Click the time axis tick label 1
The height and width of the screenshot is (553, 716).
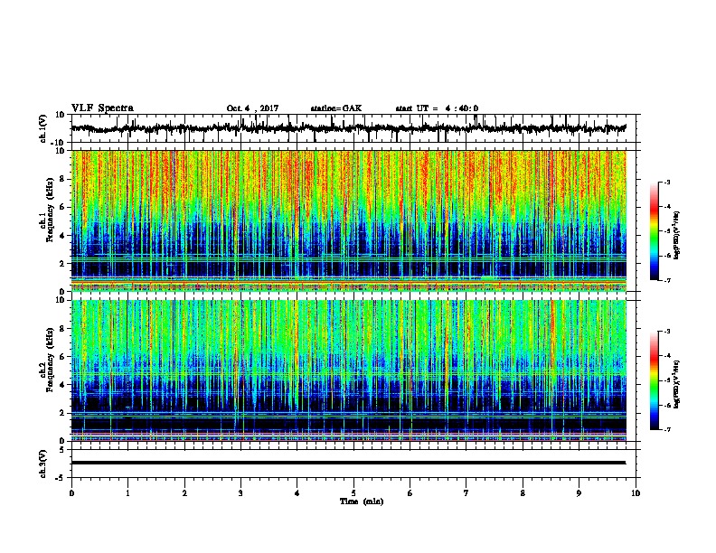127,493
